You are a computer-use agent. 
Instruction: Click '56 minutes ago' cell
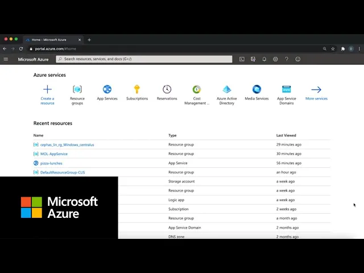coord(289,163)
